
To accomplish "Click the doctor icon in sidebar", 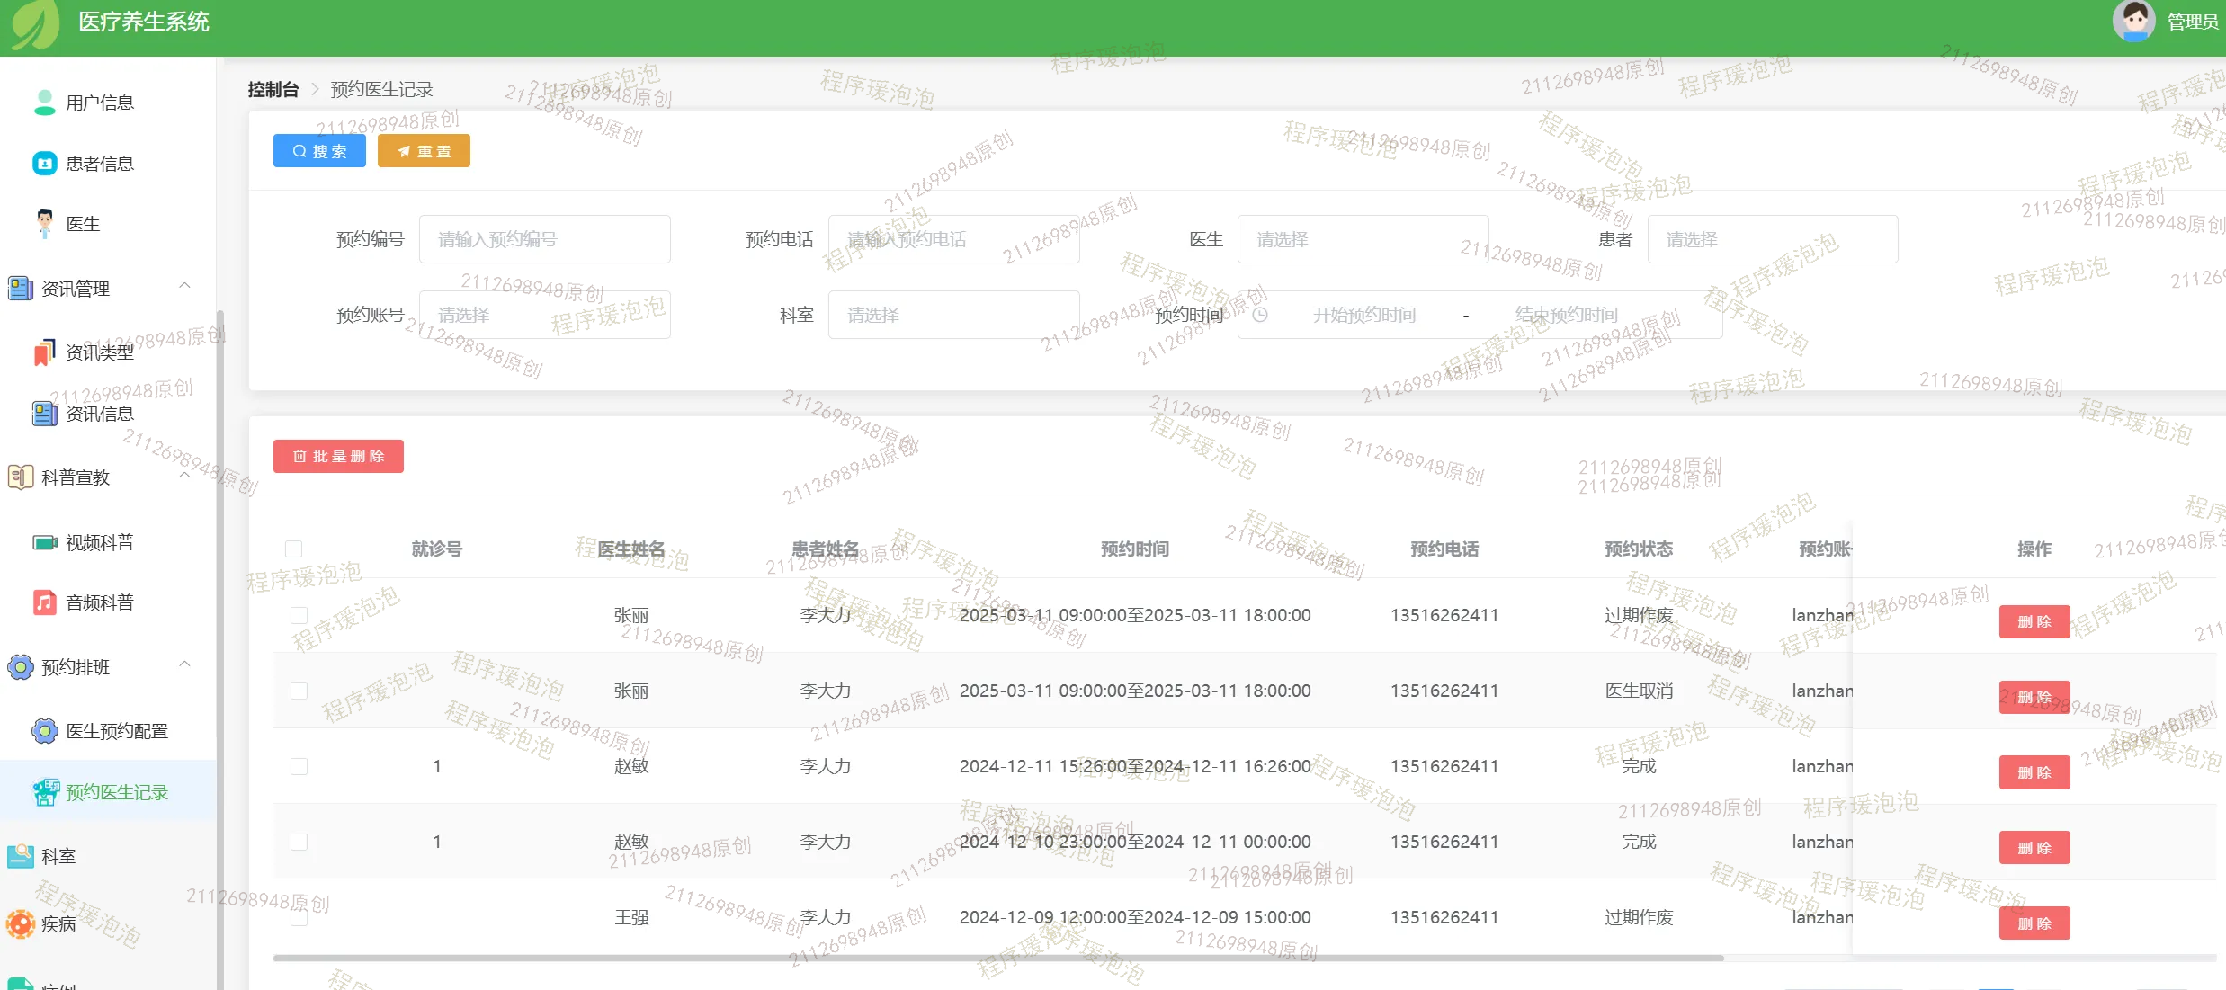I will coord(44,223).
